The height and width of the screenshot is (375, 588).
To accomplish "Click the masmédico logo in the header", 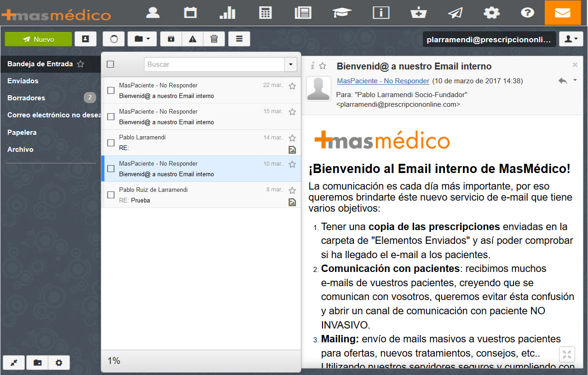I will pyautogui.click(x=56, y=15).
